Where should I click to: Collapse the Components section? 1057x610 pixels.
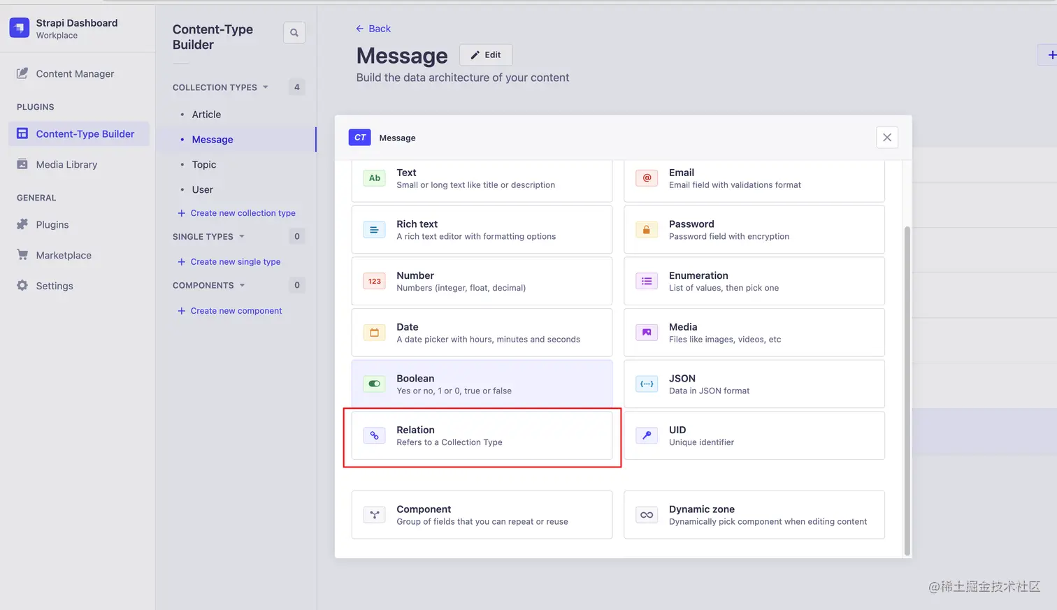[209, 285]
